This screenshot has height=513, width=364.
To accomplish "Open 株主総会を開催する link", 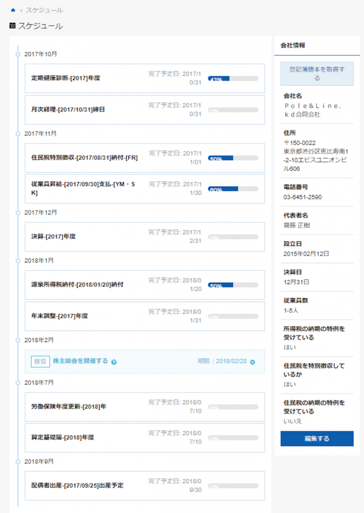I will [80, 361].
